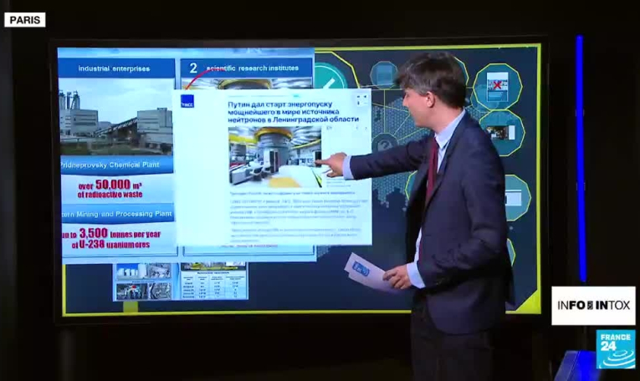Click the Mining and Processing Plant label
This screenshot has height=381, width=640.
pyautogui.click(x=118, y=214)
